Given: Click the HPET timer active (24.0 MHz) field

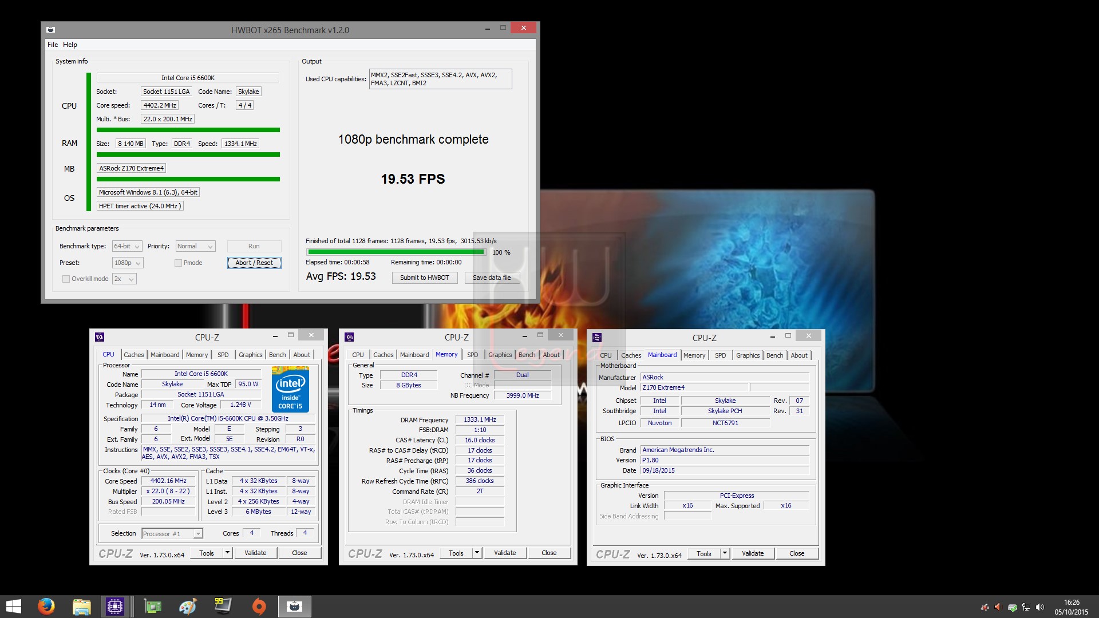Looking at the screenshot, I should coord(140,206).
